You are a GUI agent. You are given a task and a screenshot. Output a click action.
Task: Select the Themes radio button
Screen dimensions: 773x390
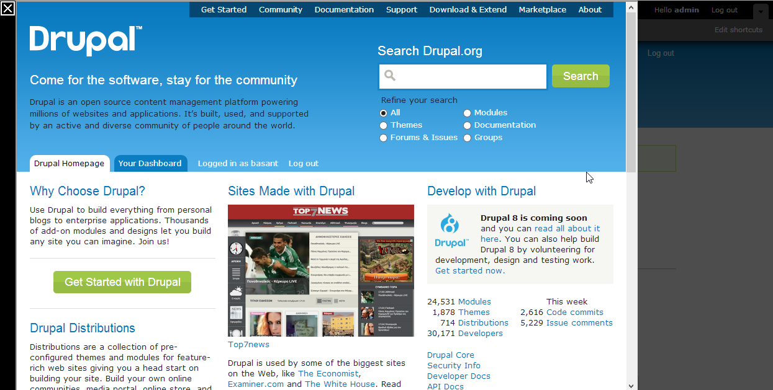[x=383, y=125]
